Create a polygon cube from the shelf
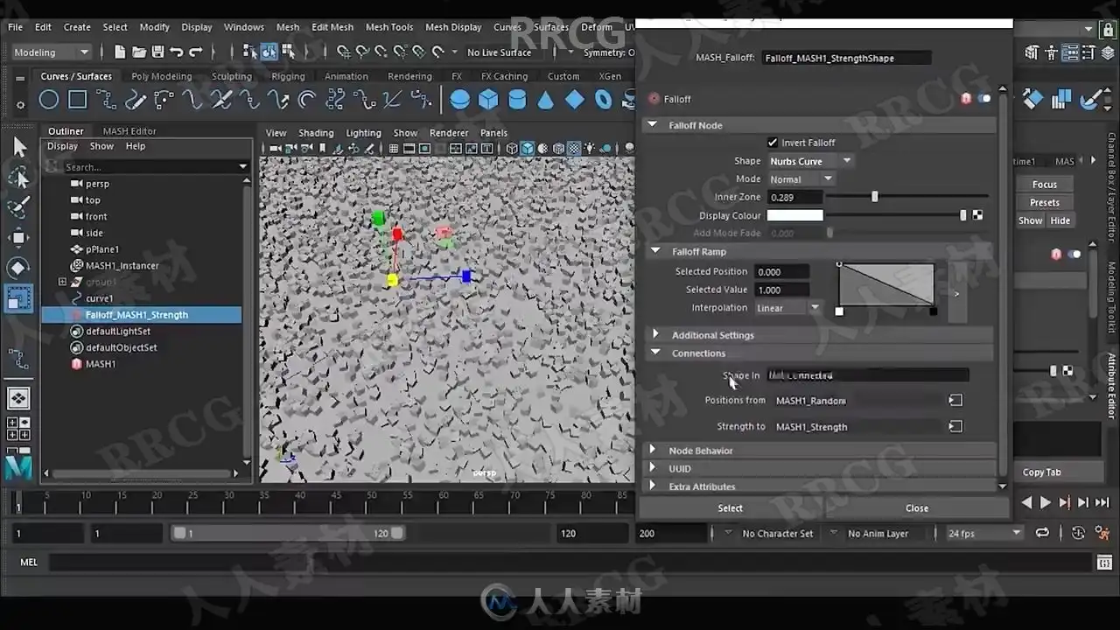This screenshot has width=1120, height=630. click(x=488, y=100)
